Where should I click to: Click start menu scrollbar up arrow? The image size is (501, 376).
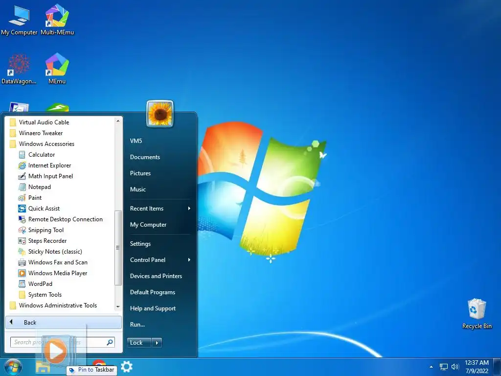(x=118, y=121)
